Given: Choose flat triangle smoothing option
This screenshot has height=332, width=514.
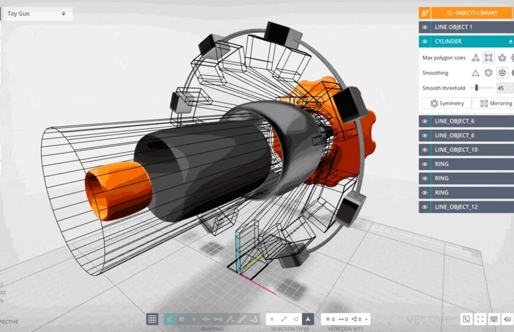Looking at the screenshot, I should [x=476, y=73].
